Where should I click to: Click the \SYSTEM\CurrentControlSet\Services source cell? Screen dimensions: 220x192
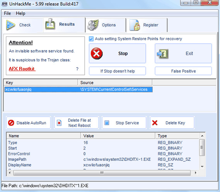114,89
